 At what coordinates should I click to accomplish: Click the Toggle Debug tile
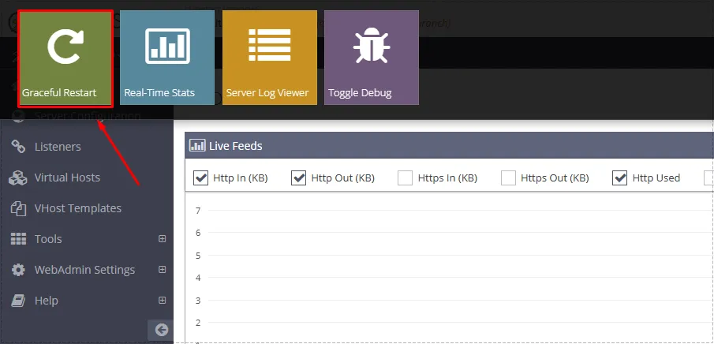click(x=372, y=58)
